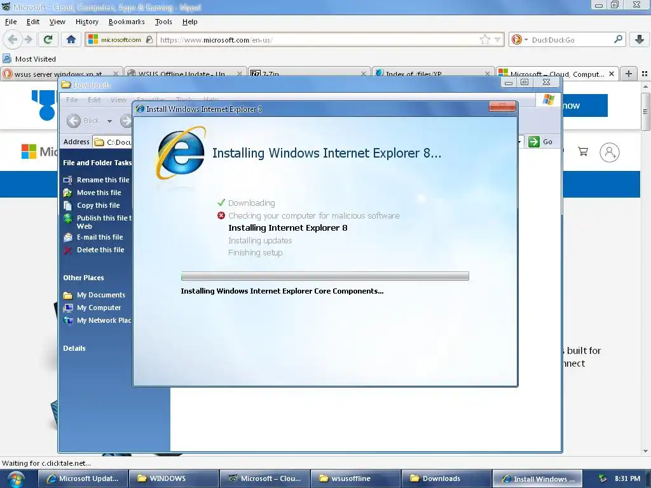Viewport: 651px width, 488px height.
Task: Click the My Computer icon in Other Places
Action: click(67, 308)
